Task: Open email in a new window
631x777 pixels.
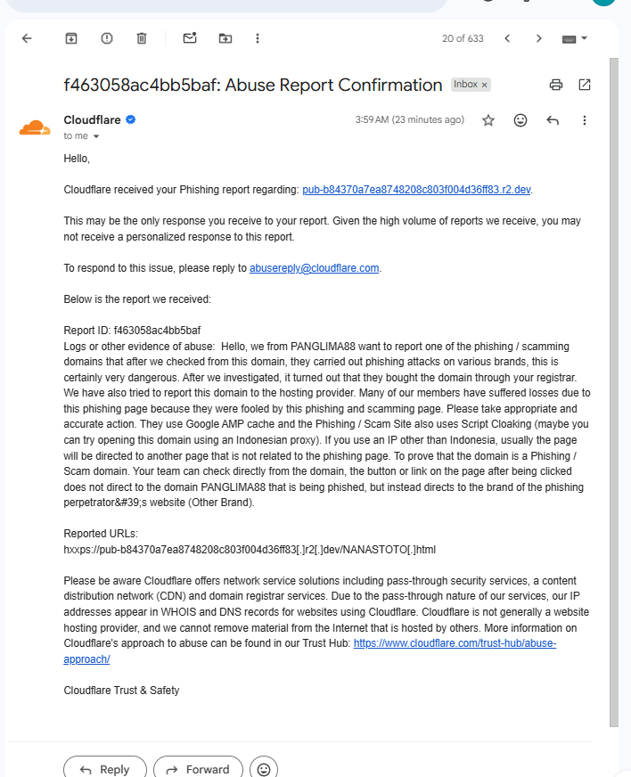Action: 585,85
